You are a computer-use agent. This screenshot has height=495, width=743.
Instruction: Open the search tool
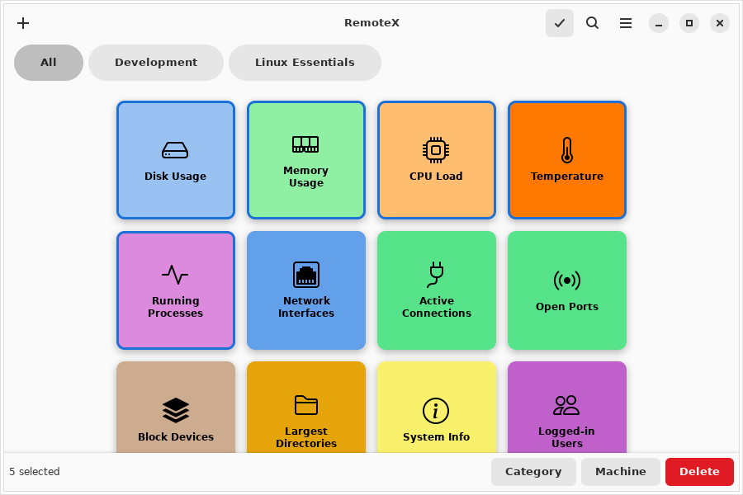click(x=593, y=23)
